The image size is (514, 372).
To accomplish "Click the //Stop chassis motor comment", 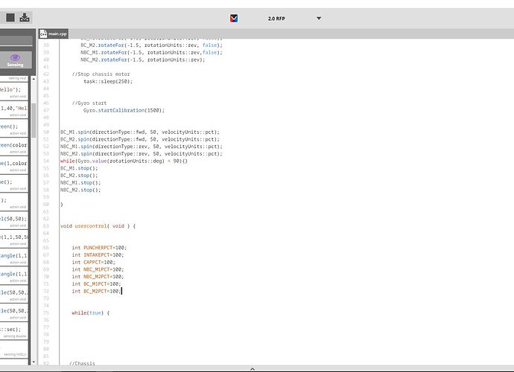I will 101,74.
